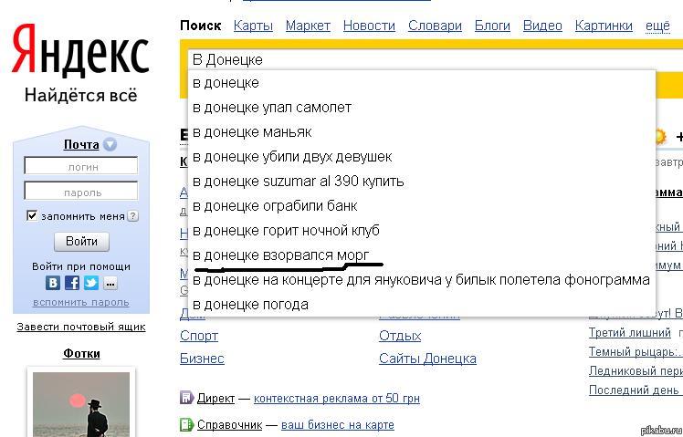Select suggestion в донецке suzumar al 390 купить
Viewport: 683px width, 437px height.
coord(422,181)
